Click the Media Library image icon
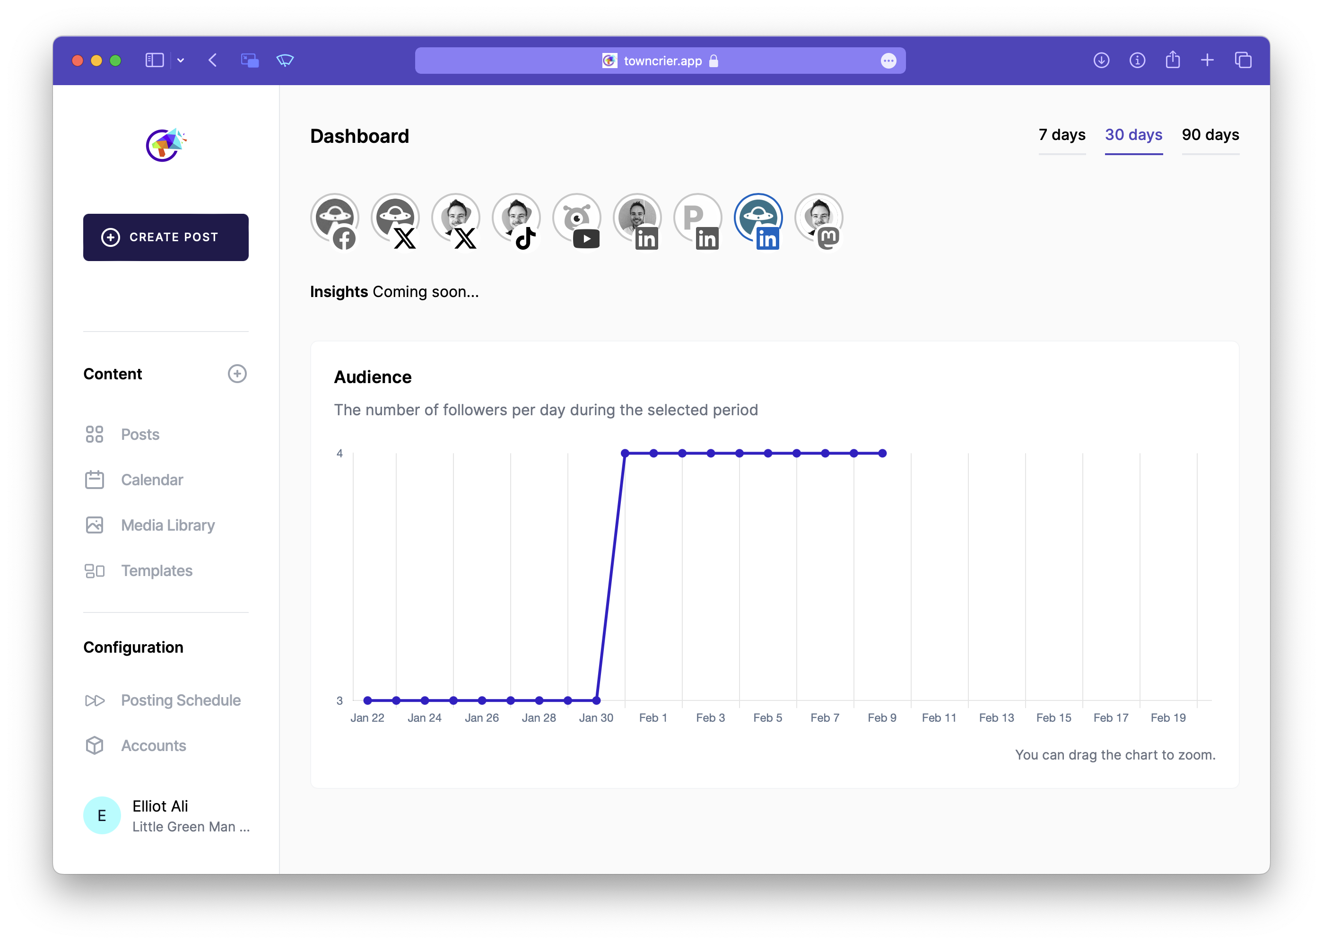The width and height of the screenshot is (1323, 944). coord(94,525)
